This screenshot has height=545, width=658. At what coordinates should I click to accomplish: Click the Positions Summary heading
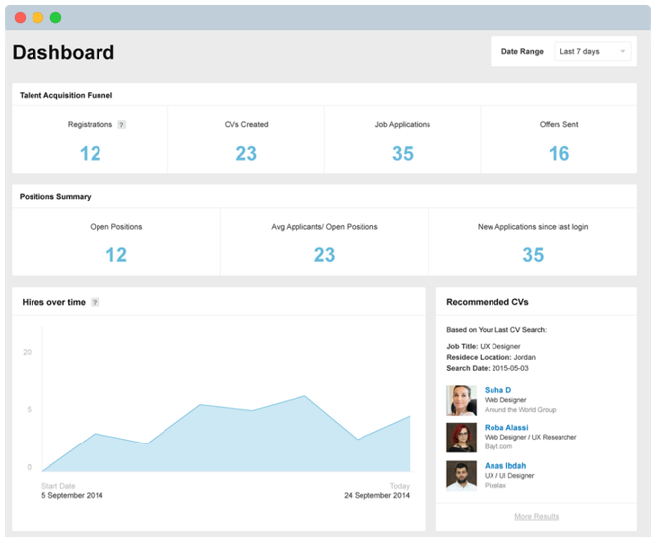tap(55, 197)
